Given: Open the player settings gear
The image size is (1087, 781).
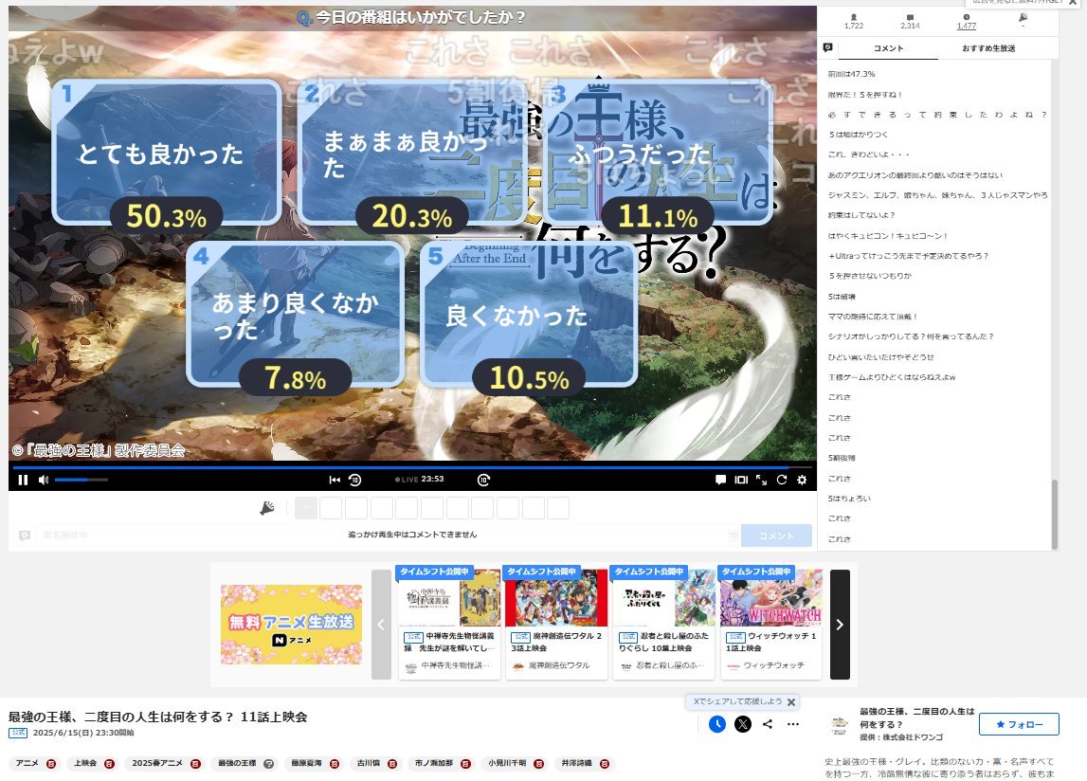Looking at the screenshot, I should [802, 480].
